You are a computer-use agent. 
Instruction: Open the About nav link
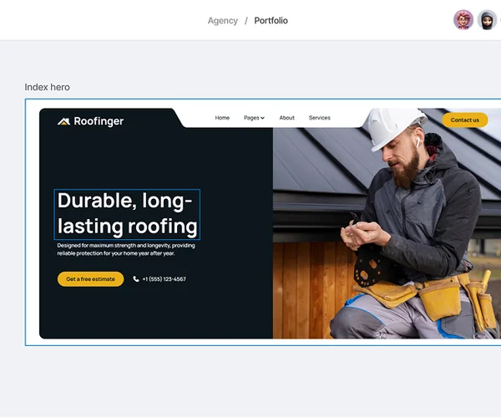pyautogui.click(x=287, y=118)
